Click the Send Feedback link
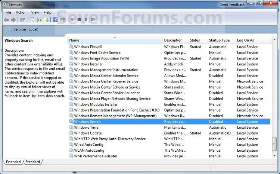The image size is (280, 174). (x=232, y=4)
